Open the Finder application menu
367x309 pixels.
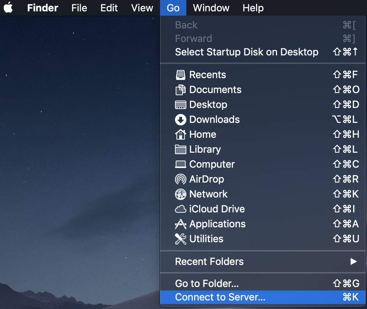click(43, 8)
